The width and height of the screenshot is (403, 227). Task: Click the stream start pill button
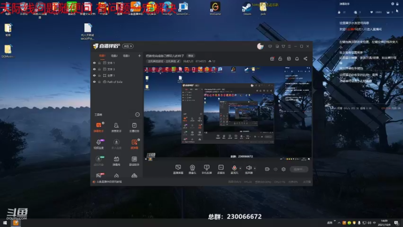(x=299, y=169)
